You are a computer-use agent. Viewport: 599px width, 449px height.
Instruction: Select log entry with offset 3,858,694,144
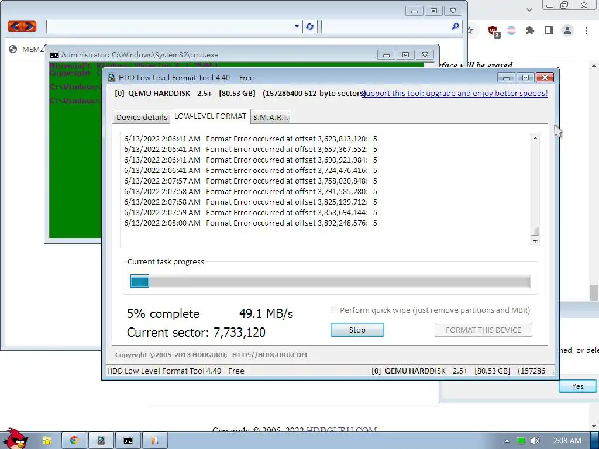click(x=250, y=212)
